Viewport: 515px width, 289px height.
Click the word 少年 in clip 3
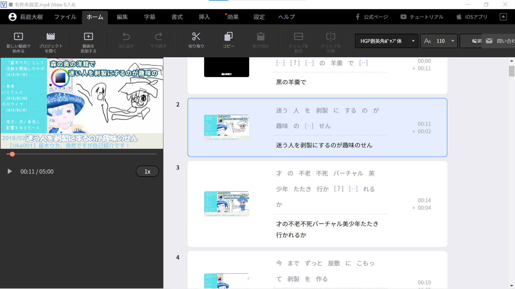[282, 189]
